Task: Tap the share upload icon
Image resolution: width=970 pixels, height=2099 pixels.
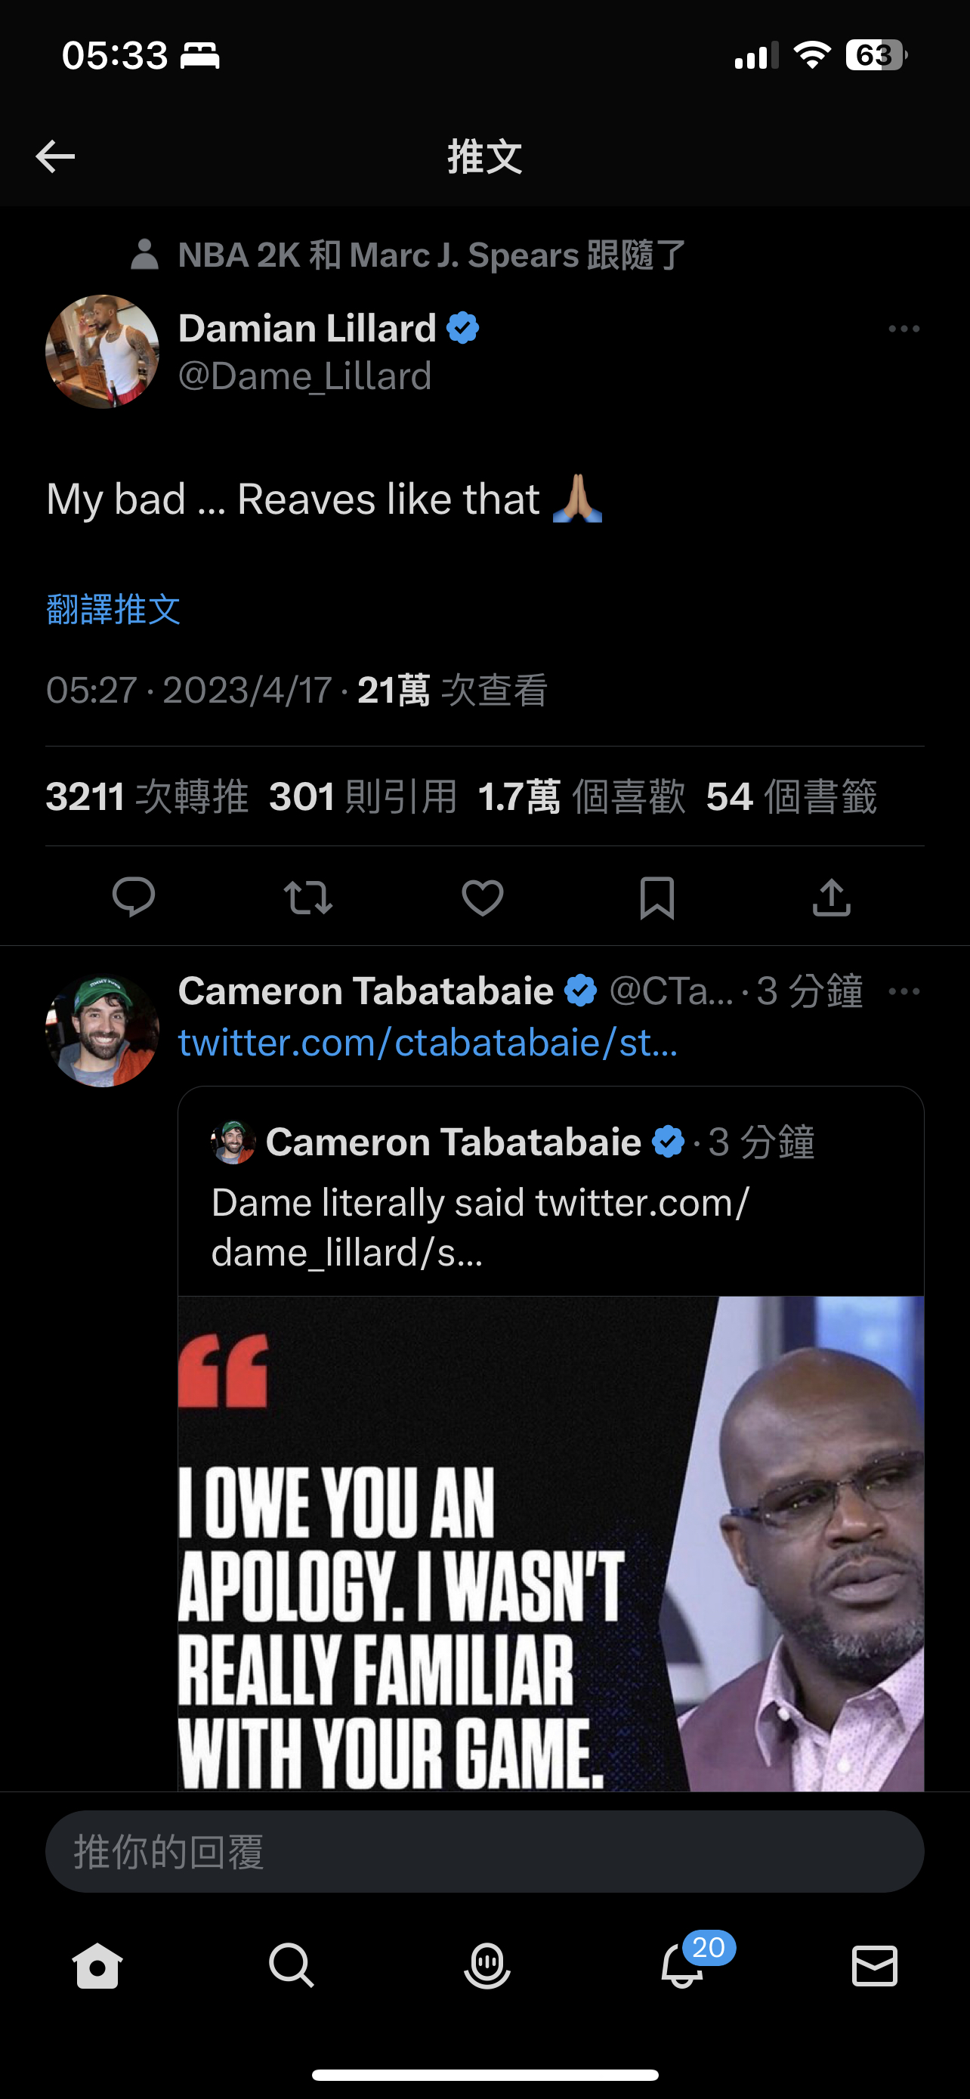Action: (832, 897)
